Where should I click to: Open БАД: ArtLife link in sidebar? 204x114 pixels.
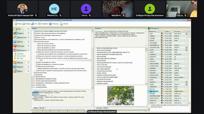point(21,56)
